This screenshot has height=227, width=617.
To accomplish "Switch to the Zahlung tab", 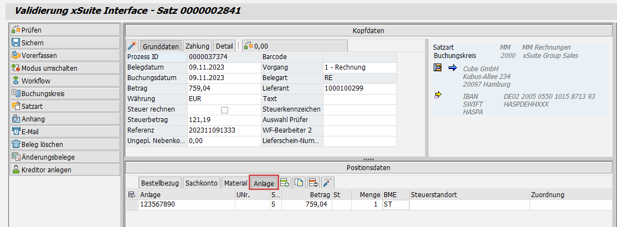I will pos(198,46).
